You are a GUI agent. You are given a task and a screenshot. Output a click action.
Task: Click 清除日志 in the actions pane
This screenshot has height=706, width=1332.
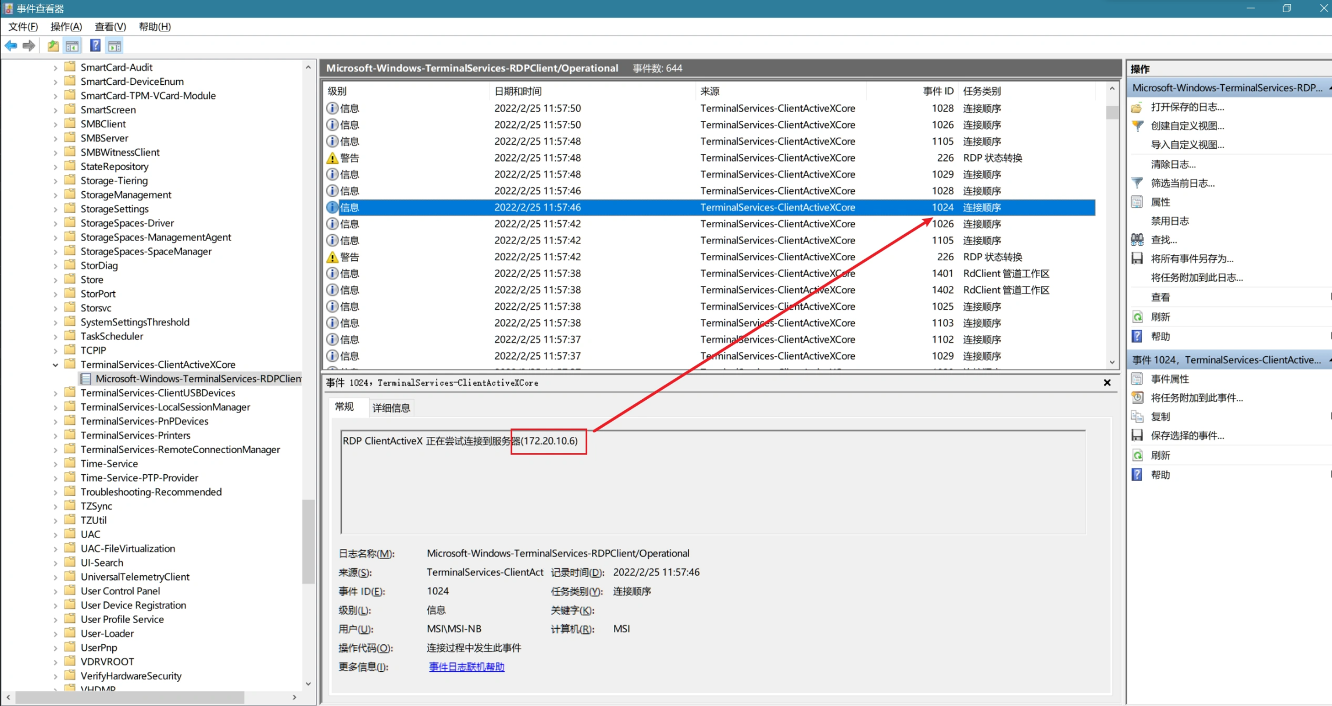tap(1173, 164)
